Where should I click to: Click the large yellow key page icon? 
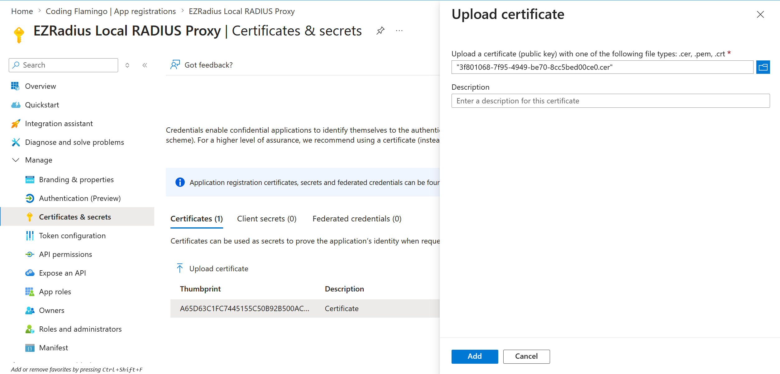point(19,35)
